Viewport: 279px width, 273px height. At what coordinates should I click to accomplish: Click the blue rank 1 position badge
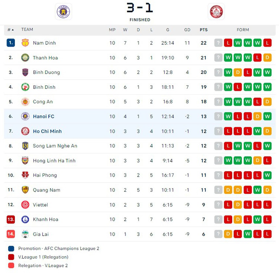click(x=11, y=43)
